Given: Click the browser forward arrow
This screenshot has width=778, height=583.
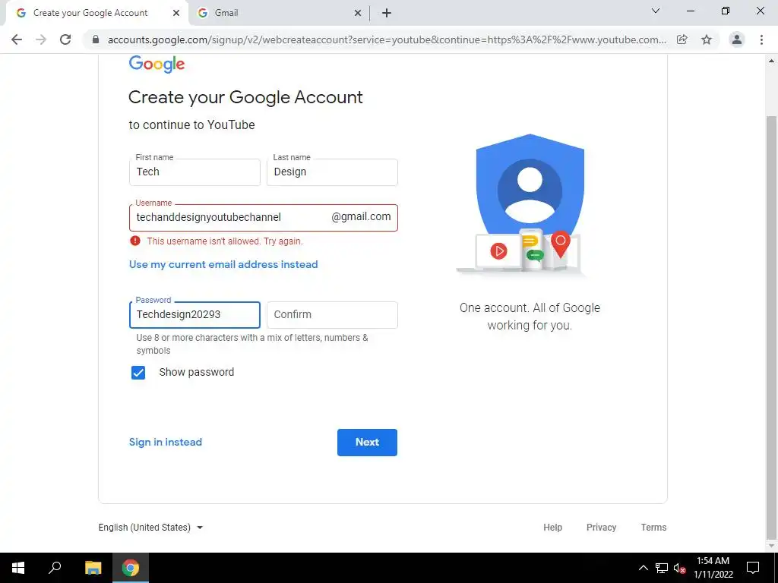Looking at the screenshot, I should [x=41, y=39].
